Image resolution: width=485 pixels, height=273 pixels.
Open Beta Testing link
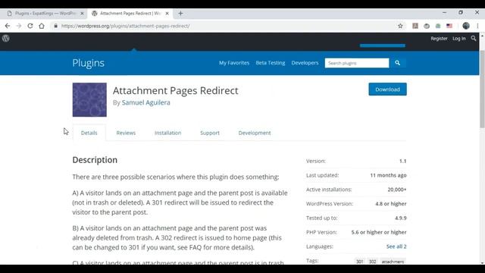point(271,63)
